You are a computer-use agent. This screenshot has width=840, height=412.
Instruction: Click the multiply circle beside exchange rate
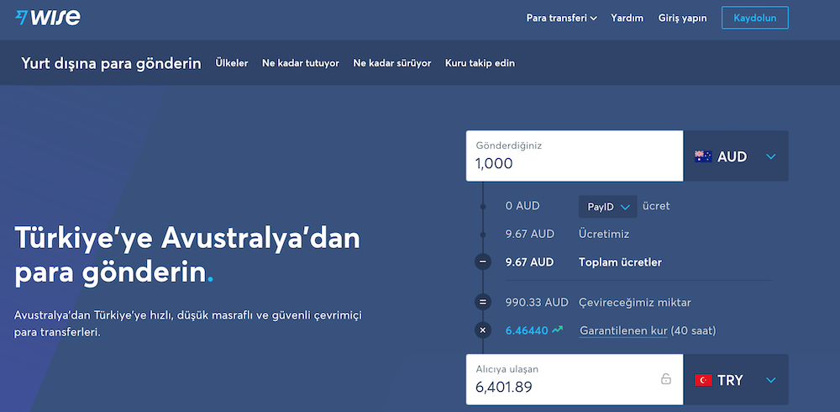(x=483, y=330)
